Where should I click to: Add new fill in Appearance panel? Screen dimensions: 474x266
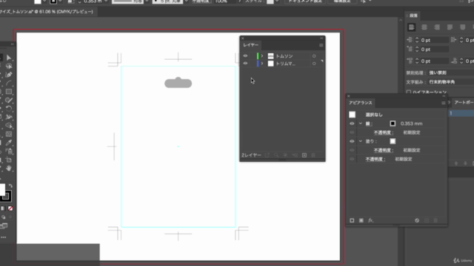pyautogui.click(x=361, y=220)
